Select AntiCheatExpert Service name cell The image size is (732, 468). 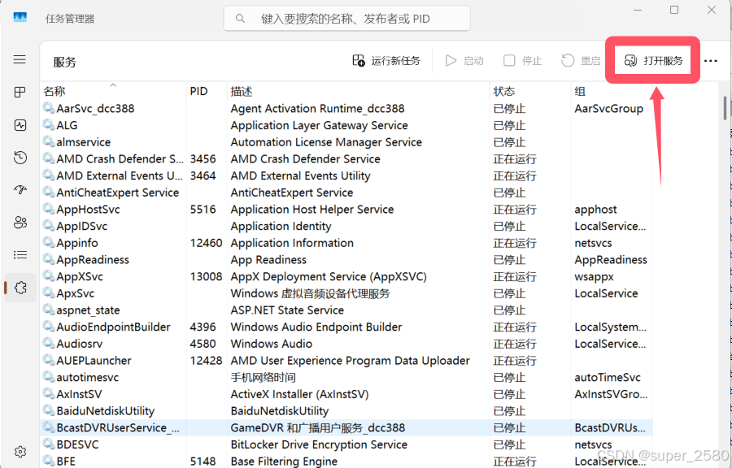[118, 193]
